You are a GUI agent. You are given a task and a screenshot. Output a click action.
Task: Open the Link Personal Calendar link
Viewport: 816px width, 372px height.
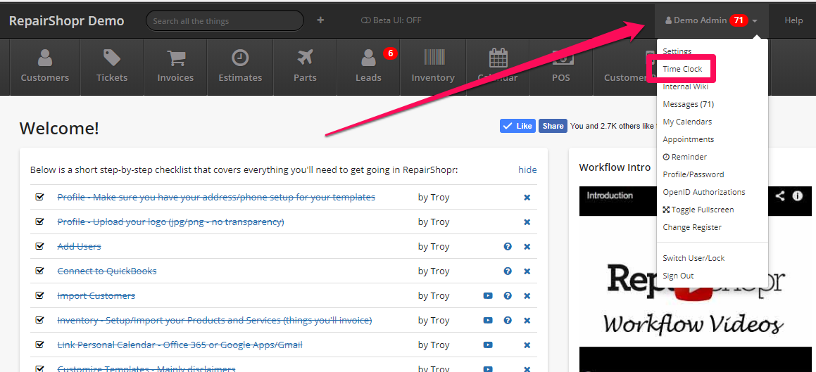click(180, 345)
